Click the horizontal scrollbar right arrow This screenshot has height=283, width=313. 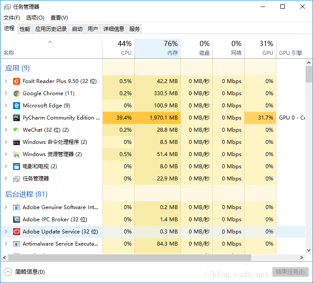[302, 257]
